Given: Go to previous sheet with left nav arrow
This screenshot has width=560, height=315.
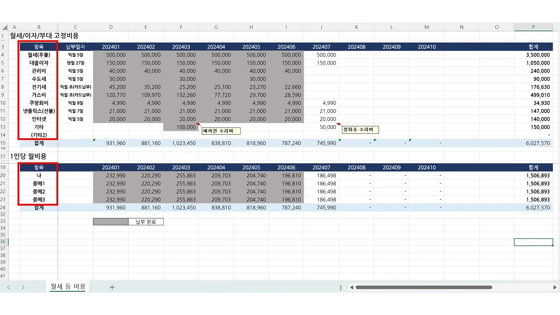Looking at the screenshot, I should tap(9, 287).
